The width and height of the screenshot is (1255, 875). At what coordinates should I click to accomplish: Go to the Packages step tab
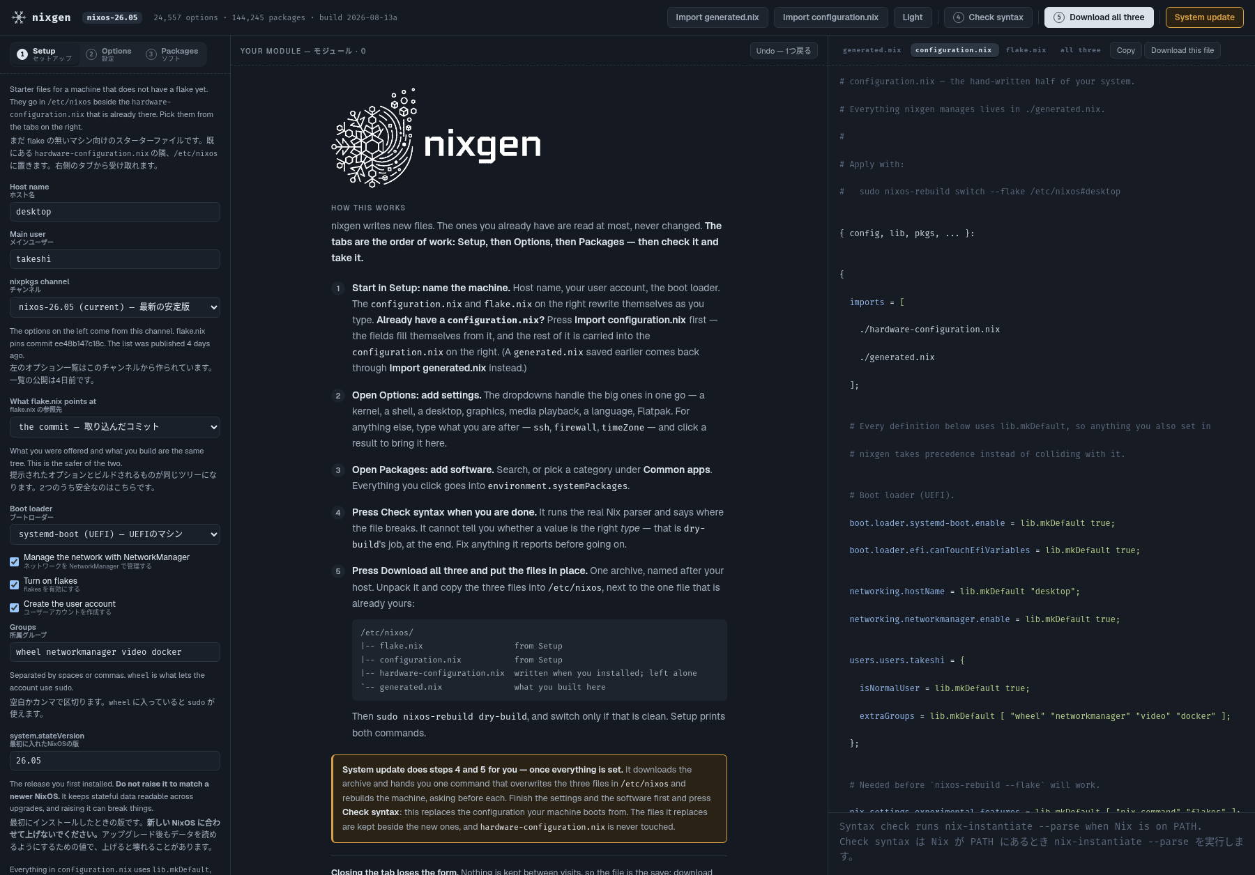tap(173, 54)
